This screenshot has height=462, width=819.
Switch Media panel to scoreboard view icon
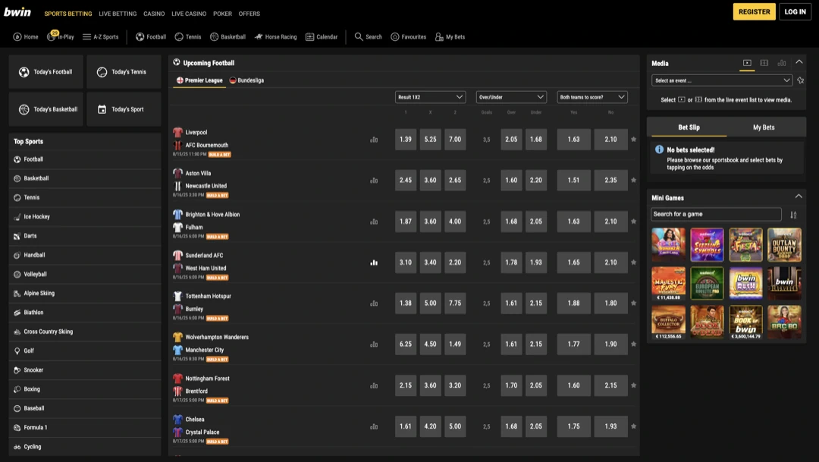click(x=764, y=63)
